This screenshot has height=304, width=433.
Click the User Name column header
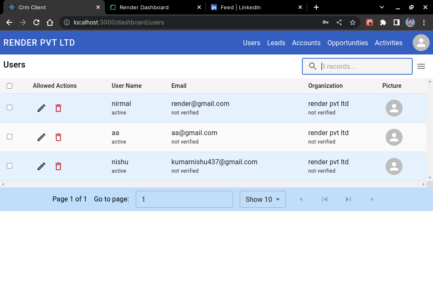pyautogui.click(x=126, y=86)
